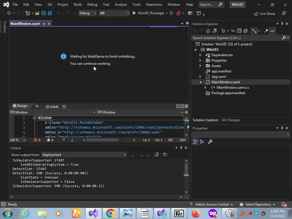
Task: Click the Open File folder icon
Action: 37,13
